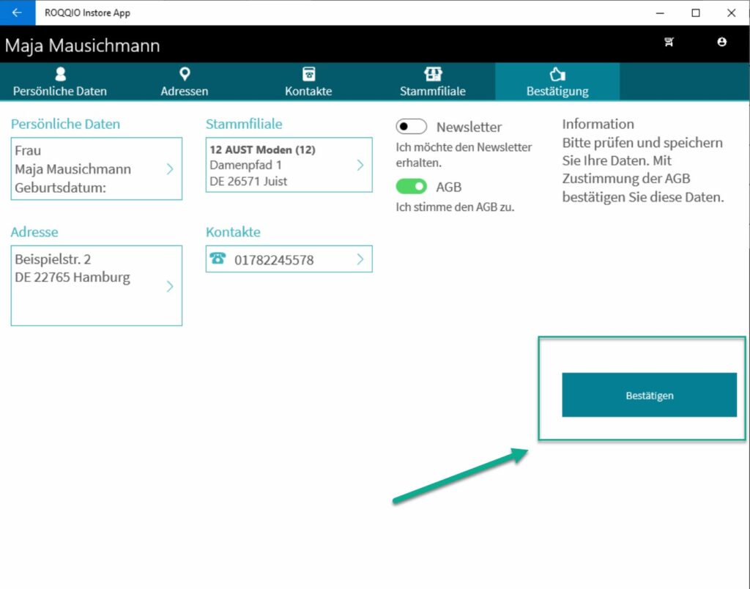Screen dimensions: 750x589
Task: Click the back arrow in title bar
Action: pyautogui.click(x=17, y=12)
